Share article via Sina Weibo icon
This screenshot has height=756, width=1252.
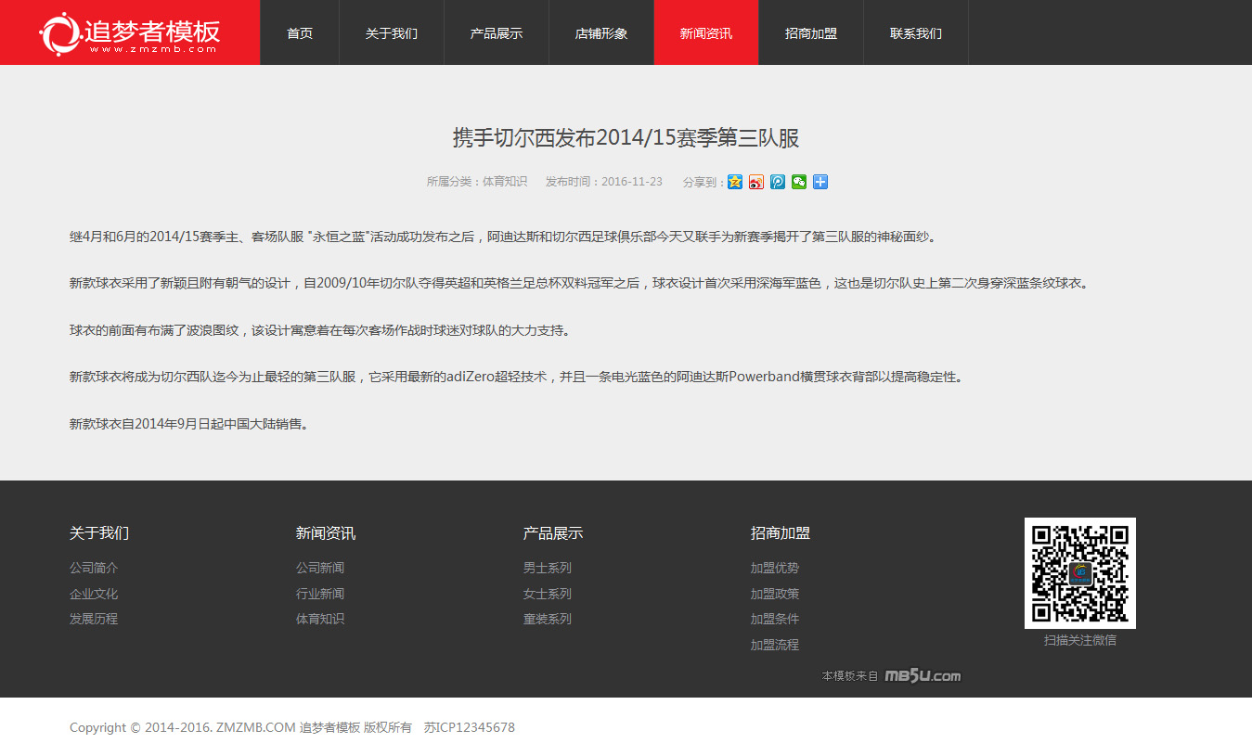[x=756, y=182]
